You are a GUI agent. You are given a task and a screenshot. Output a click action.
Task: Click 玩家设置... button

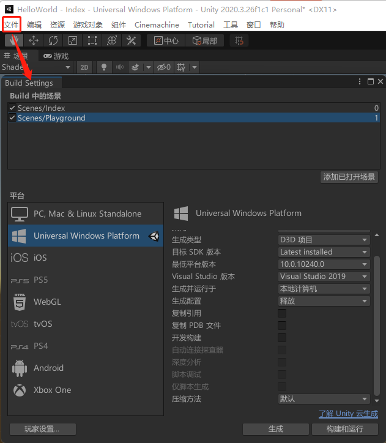43,429
